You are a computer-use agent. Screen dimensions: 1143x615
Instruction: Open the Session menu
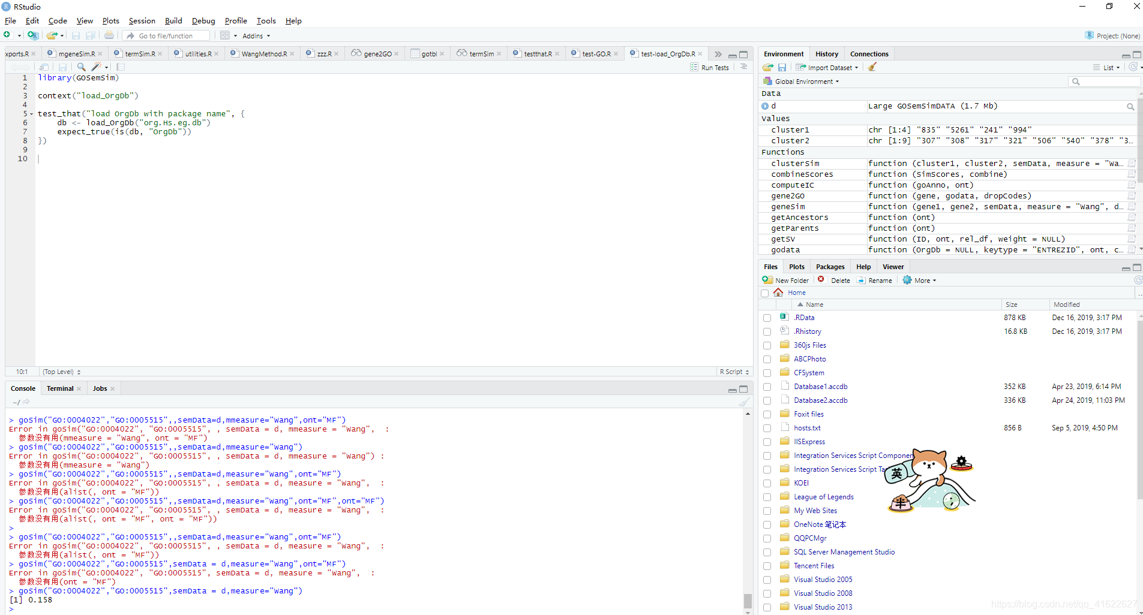click(142, 20)
